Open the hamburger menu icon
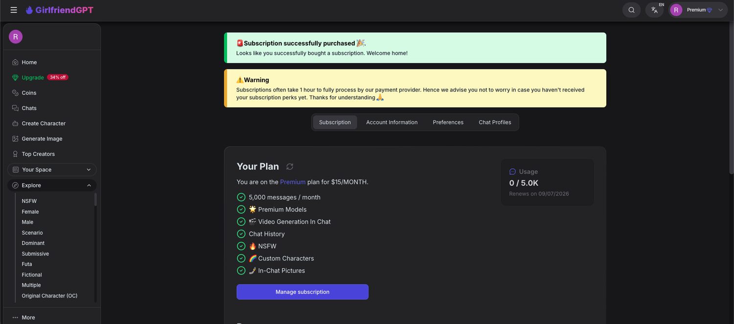The height and width of the screenshot is (324, 734). click(x=14, y=10)
